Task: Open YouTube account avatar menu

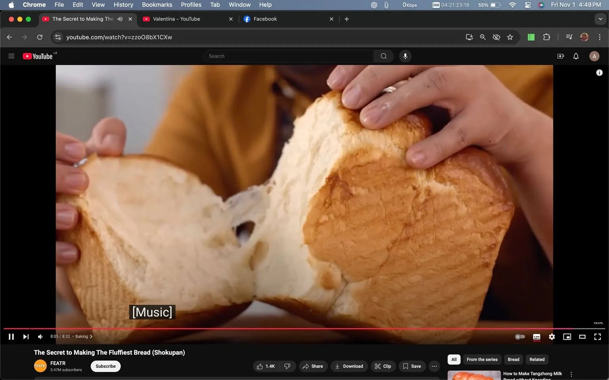Action: (x=594, y=56)
